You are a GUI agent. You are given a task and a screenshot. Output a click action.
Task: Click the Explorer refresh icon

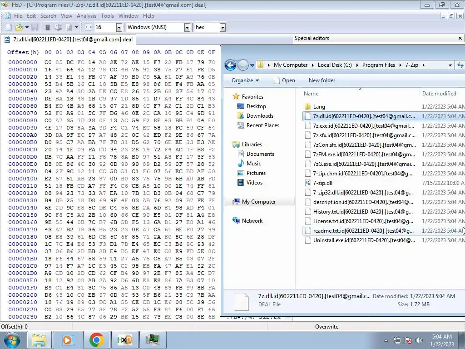pyautogui.click(x=460, y=65)
